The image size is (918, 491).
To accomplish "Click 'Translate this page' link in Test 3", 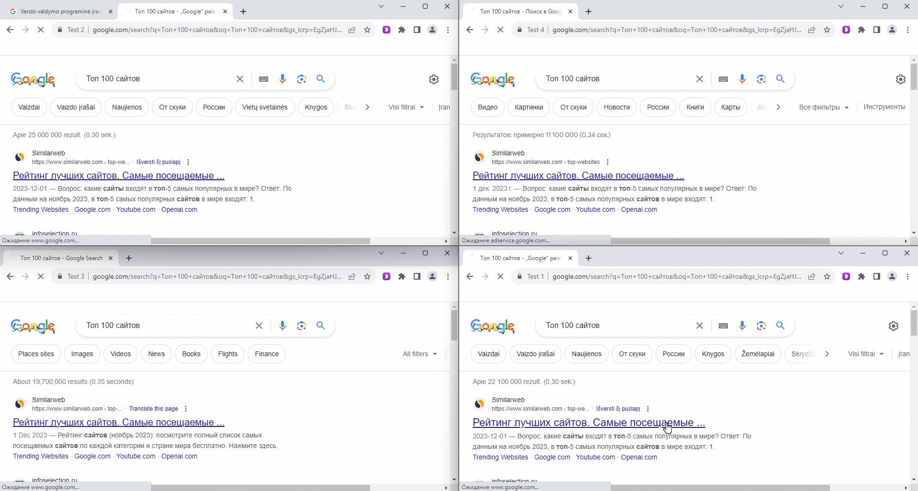I will pos(153,409).
